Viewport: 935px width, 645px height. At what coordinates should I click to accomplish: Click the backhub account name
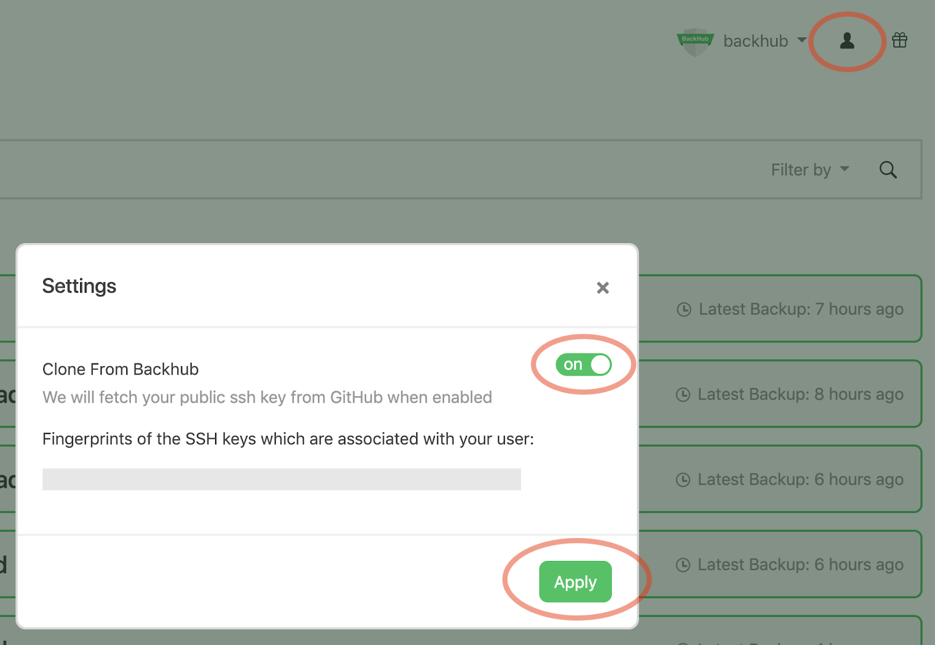(756, 41)
